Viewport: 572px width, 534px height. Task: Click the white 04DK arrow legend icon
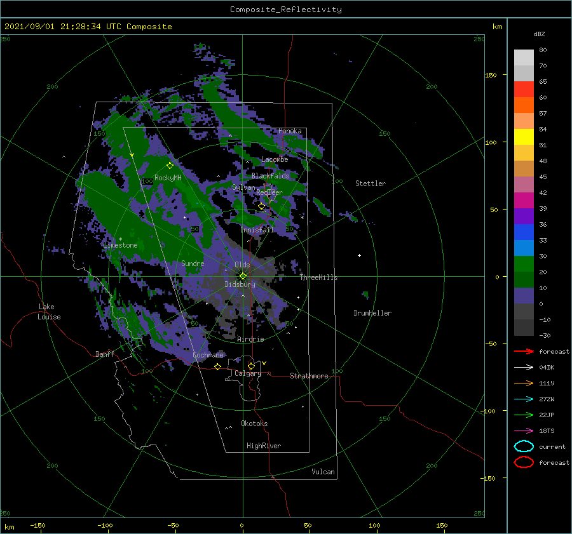[524, 368]
